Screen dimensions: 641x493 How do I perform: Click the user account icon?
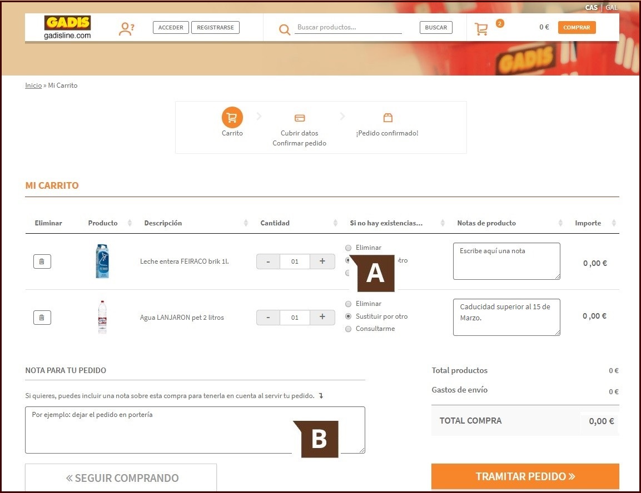tap(126, 28)
